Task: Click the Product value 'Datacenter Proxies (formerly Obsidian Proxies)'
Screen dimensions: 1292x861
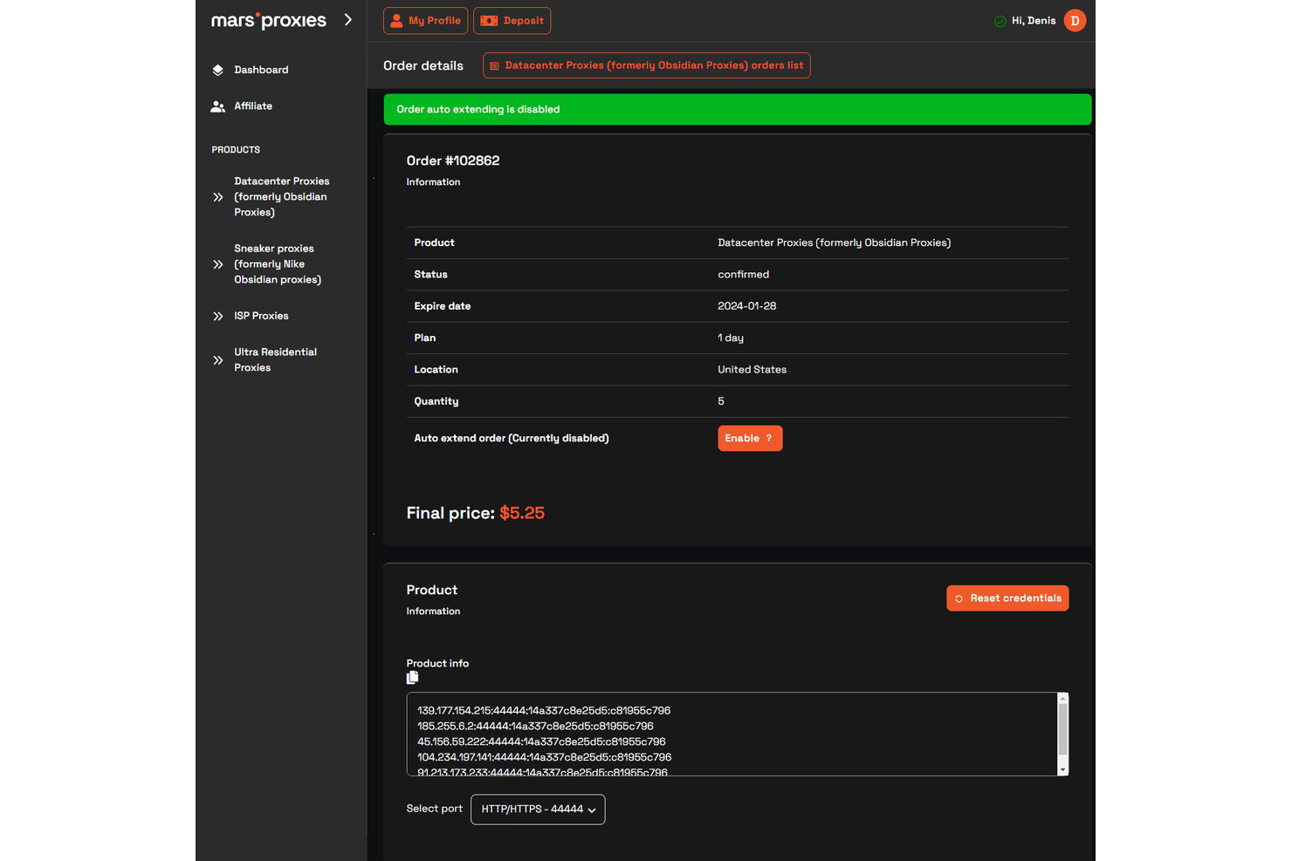Action: point(835,243)
